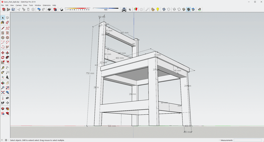Open the View menu
The width and height of the screenshot is (264, 142).
pos(12,5)
